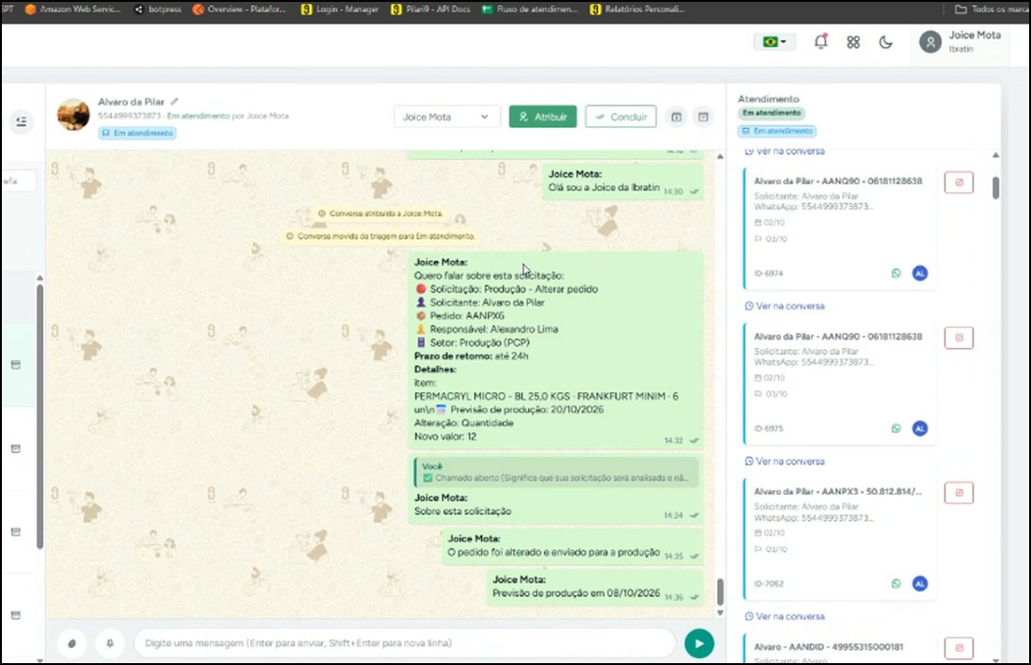1031x665 pixels.
Task: Open Fluxo de atendimento bookmark
Action: coord(530,9)
